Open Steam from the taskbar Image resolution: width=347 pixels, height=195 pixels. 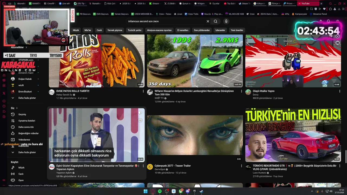201,191
